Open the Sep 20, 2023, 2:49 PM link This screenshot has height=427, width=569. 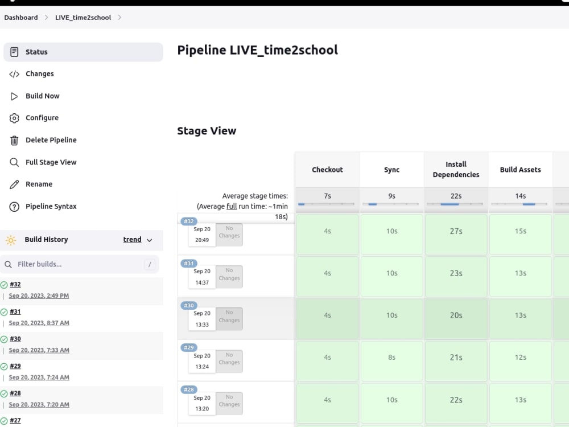click(x=39, y=296)
